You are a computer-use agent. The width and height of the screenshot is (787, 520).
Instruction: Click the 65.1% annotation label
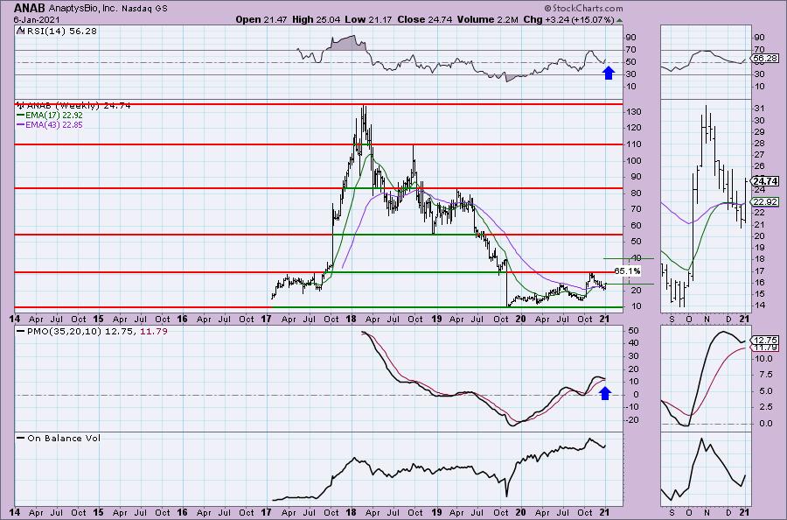pos(627,271)
